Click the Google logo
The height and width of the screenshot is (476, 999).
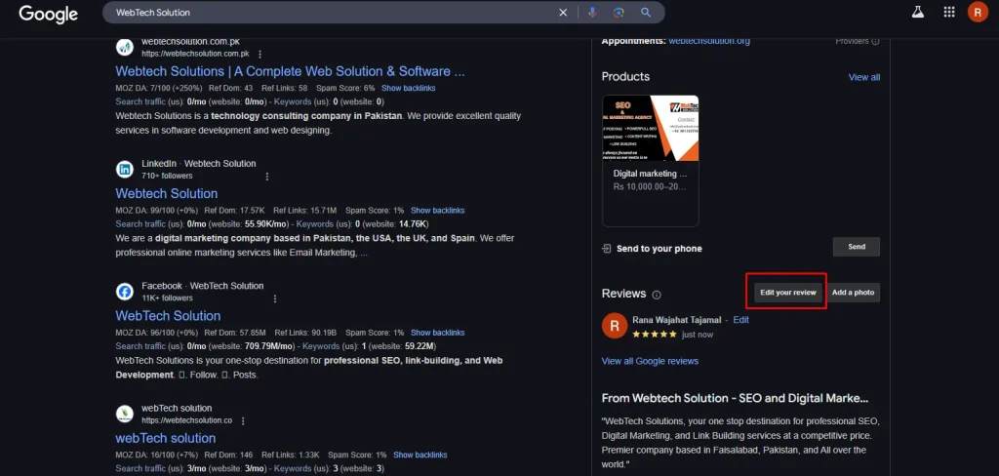tap(49, 13)
